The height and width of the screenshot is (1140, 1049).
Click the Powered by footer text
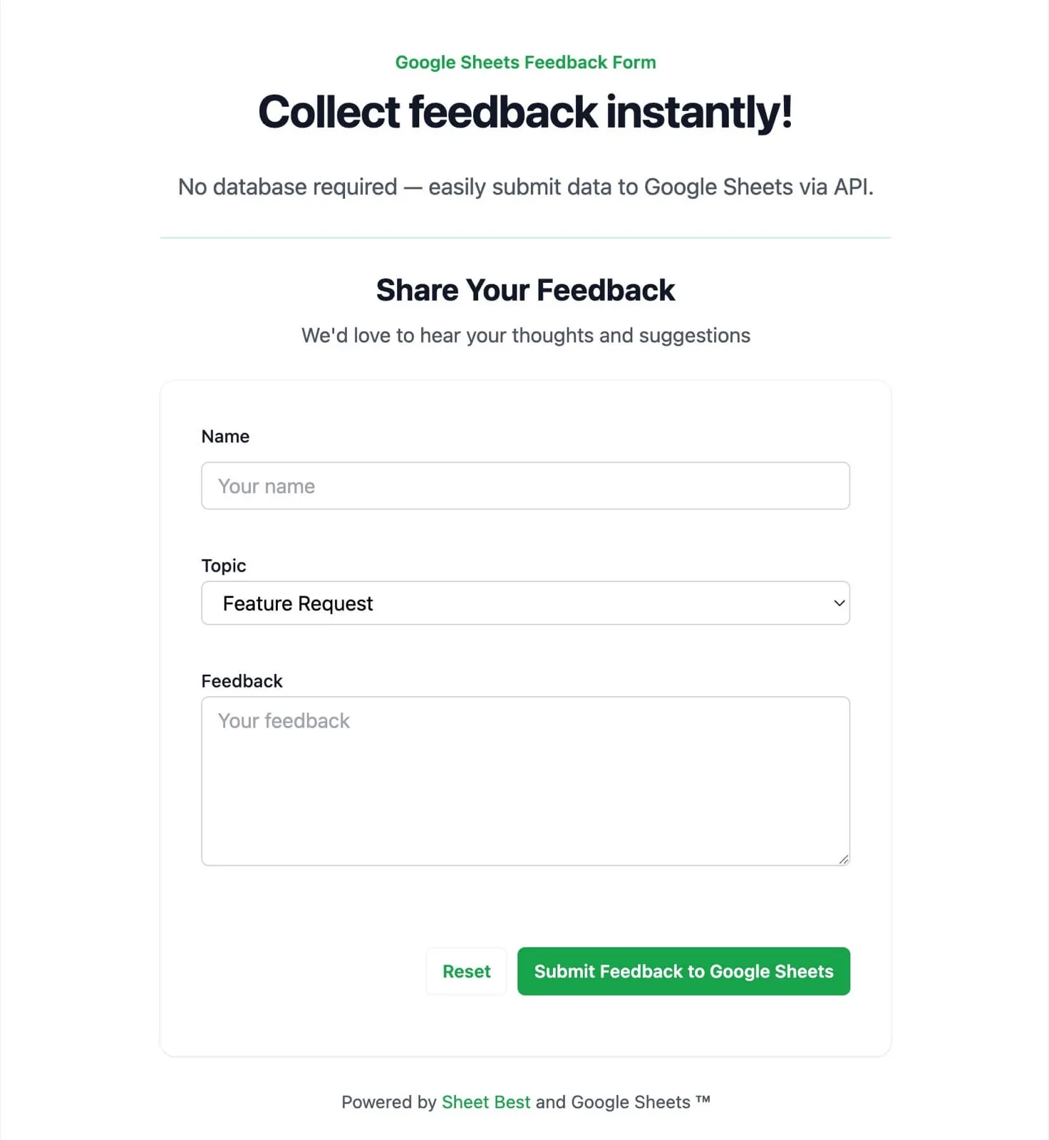pyautogui.click(x=525, y=1102)
